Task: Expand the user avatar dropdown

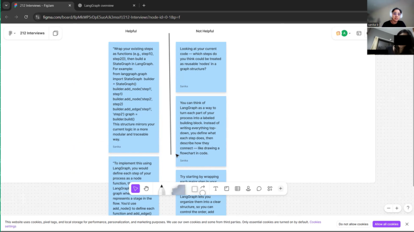Action: click(x=350, y=33)
